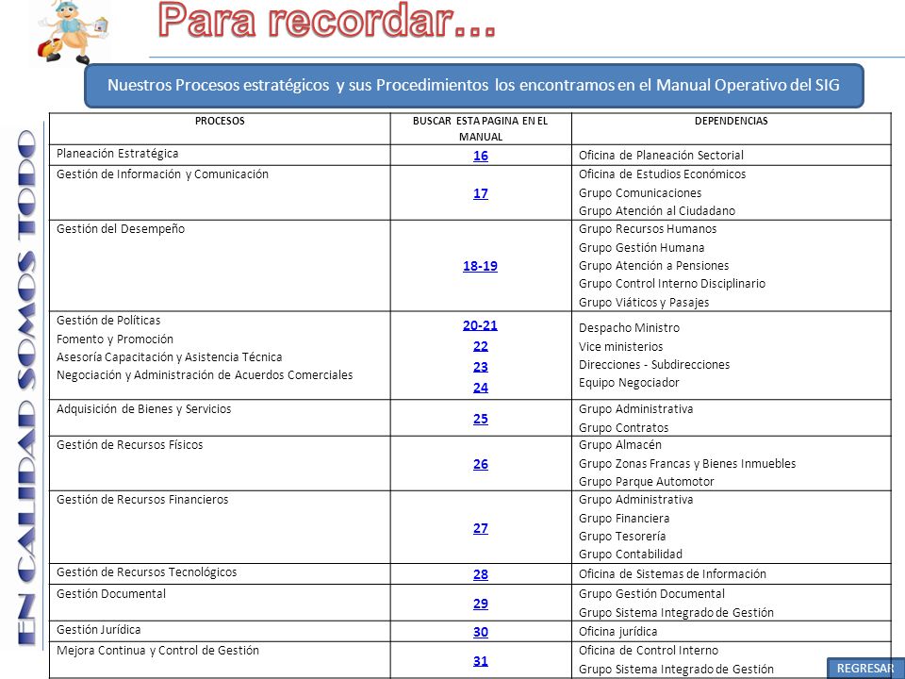The width and height of the screenshot is (905, 679).
Task: Click 'Grupo Comunicaciones' text
Action: 640,193
